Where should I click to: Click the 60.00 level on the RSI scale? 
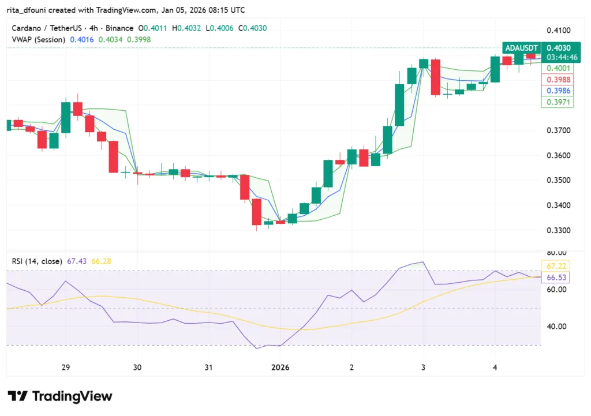coord(556,290)
